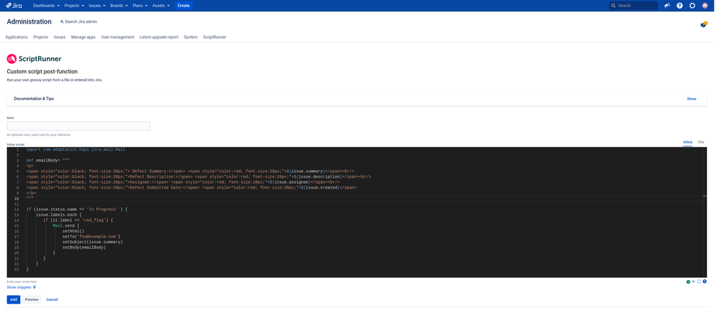
Task: Click the setHtml() line
Action: point(74,232)
